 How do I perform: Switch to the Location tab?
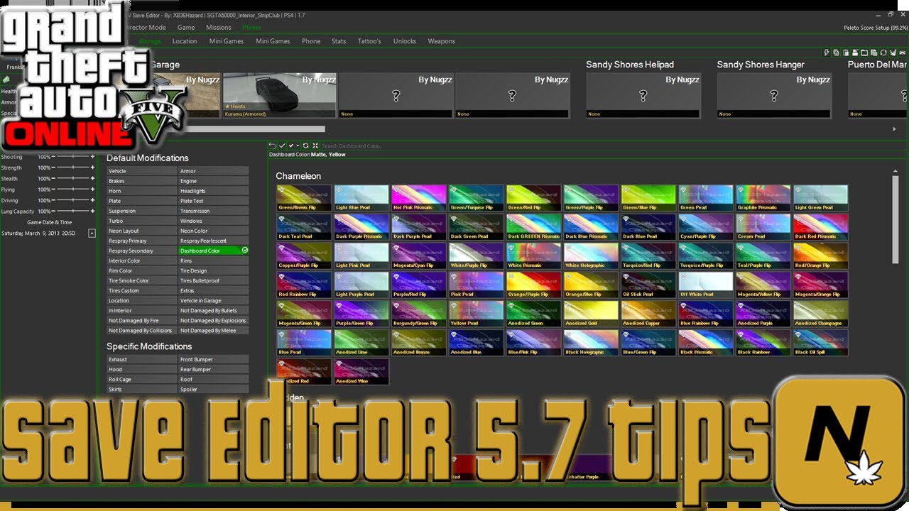[x=185, y=41]
